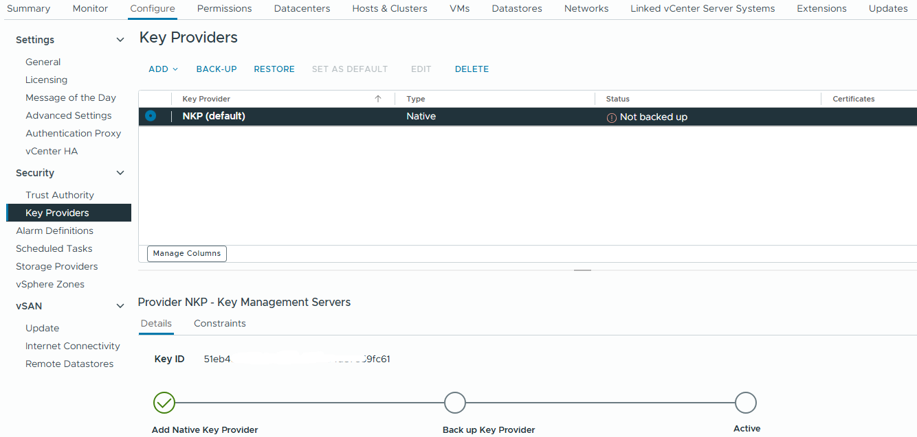Open vCenter HA
917x437 pixels.
[x=52, y=151]
